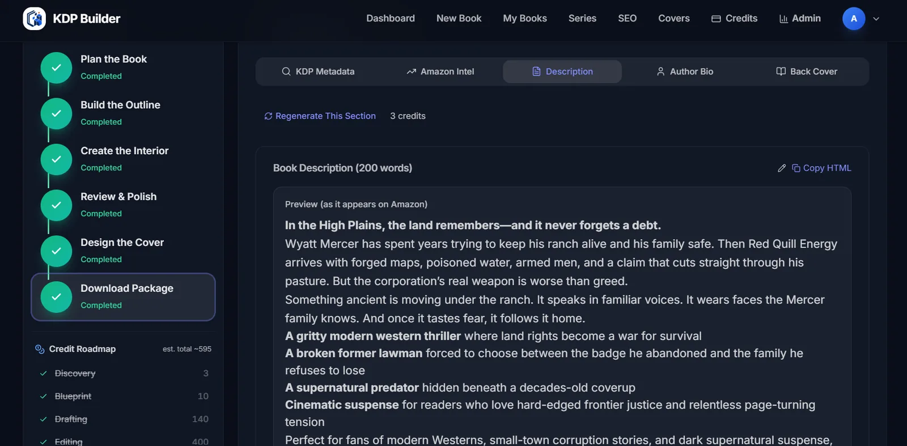Click Regenerate This Section
The height and width of the screenshot is (446, 907).
coord(320,116)
